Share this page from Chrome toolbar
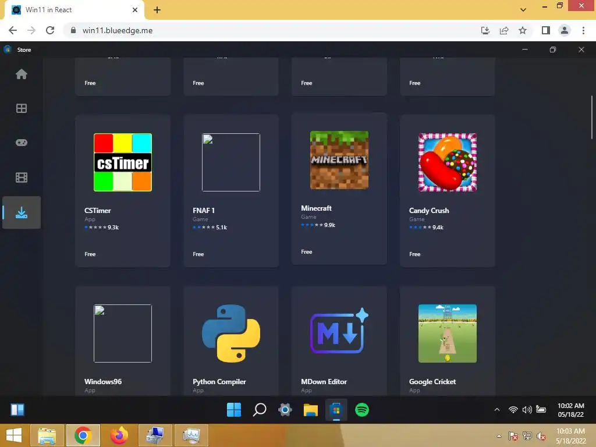This screenshot has height=447, width=596. coord(504,30)
